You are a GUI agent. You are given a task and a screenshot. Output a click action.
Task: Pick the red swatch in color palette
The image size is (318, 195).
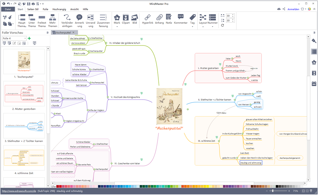(x=60, y=186)
